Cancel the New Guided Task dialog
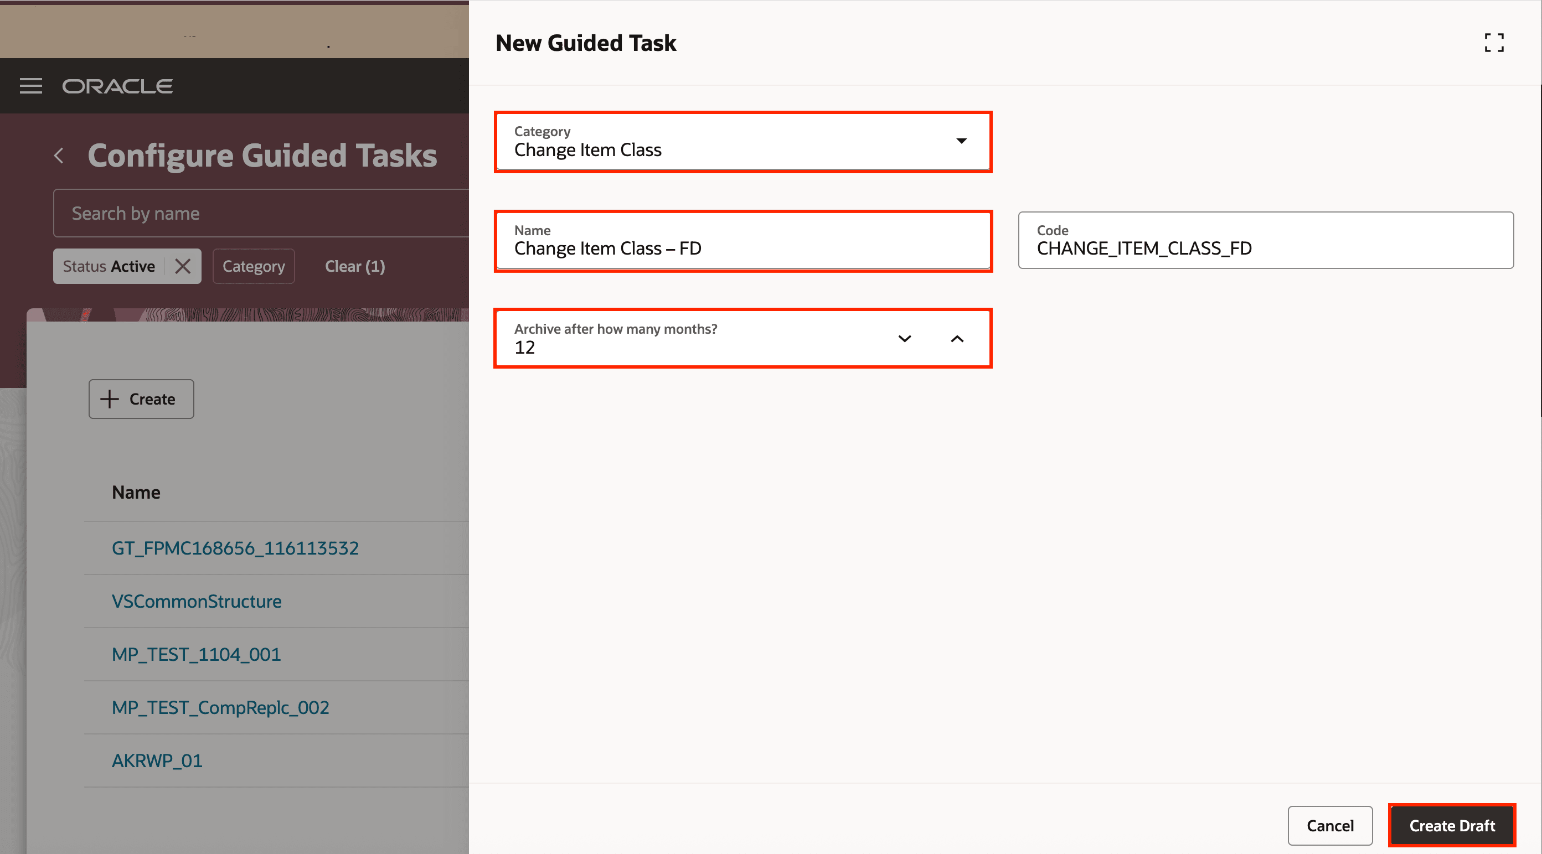 coord(1330,825)
